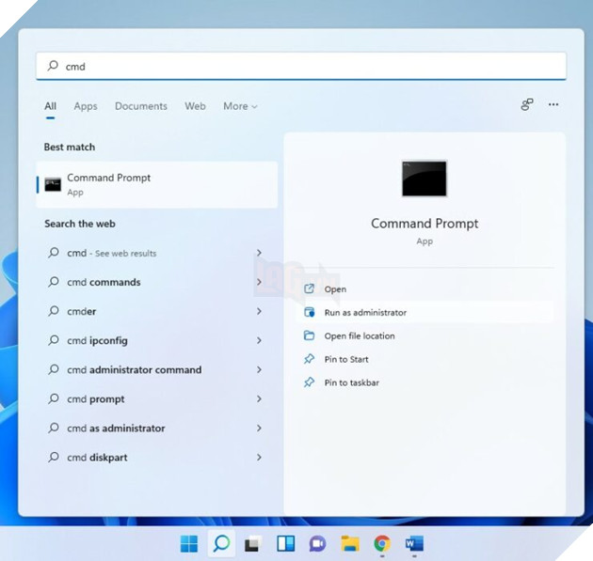Click the 'cmder' suggestion text
Viewport: 593px width, 561px height.
click(x=81, y=311)
